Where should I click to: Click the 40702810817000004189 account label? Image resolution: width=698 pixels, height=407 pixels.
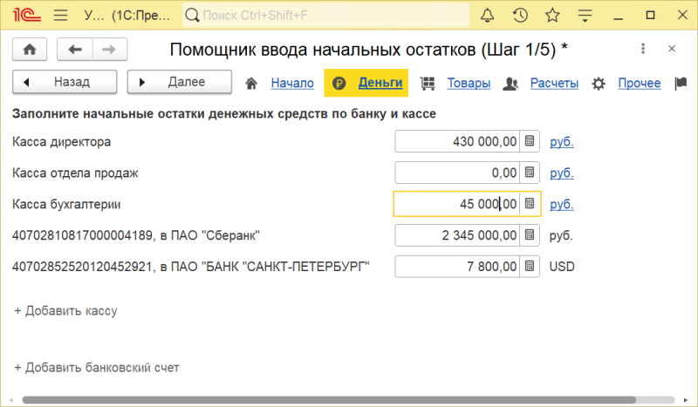[136, 235]
